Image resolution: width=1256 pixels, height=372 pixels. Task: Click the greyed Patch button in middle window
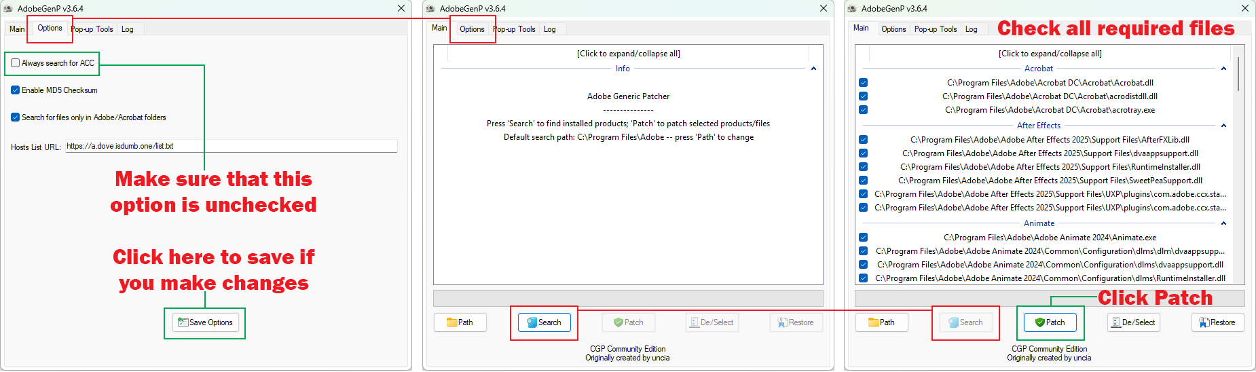629,322
